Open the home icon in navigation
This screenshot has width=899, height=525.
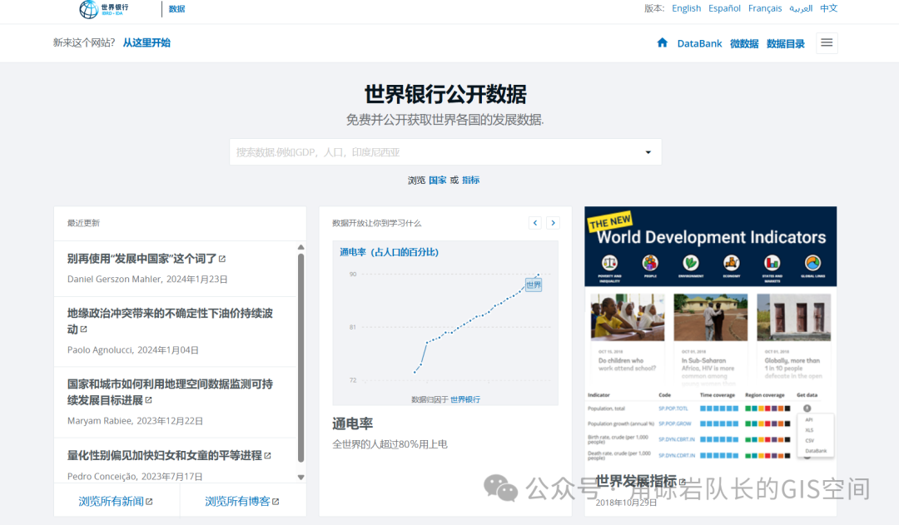[x=663, y=42]
